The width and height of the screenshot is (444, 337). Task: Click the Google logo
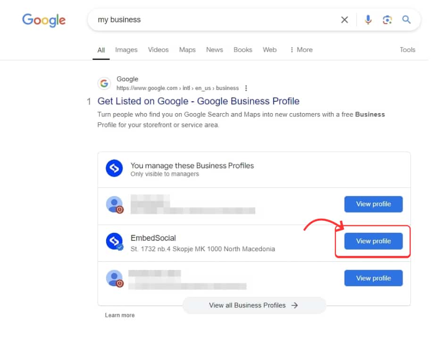44,20
